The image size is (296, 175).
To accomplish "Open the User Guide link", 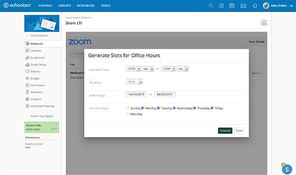I will (257, 41).
